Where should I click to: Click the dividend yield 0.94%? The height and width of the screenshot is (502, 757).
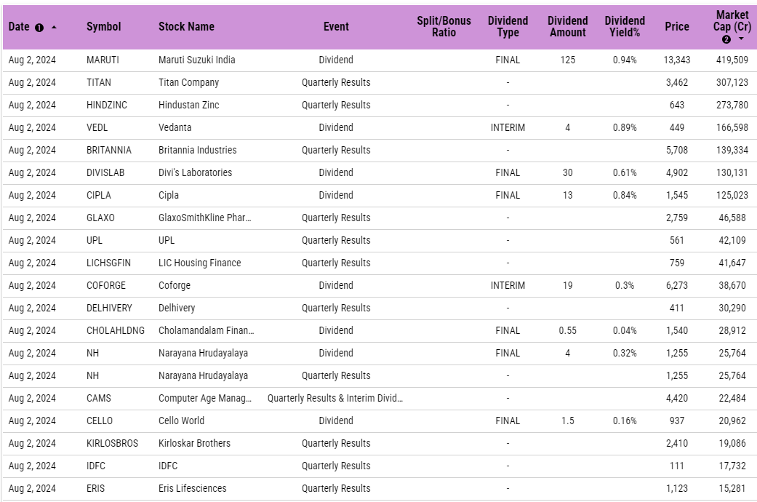coord(625,60)
